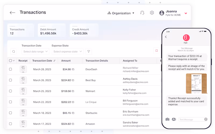Click ashley.davis@acme.com email
Viewport: 215px width, 134px height.
[x=135, y=82]
